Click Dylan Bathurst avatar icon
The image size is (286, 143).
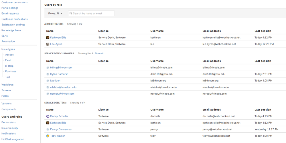[48, 74]
